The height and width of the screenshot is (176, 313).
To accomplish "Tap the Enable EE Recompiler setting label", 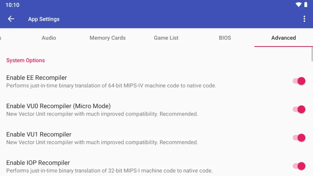I will pos(37,78).
